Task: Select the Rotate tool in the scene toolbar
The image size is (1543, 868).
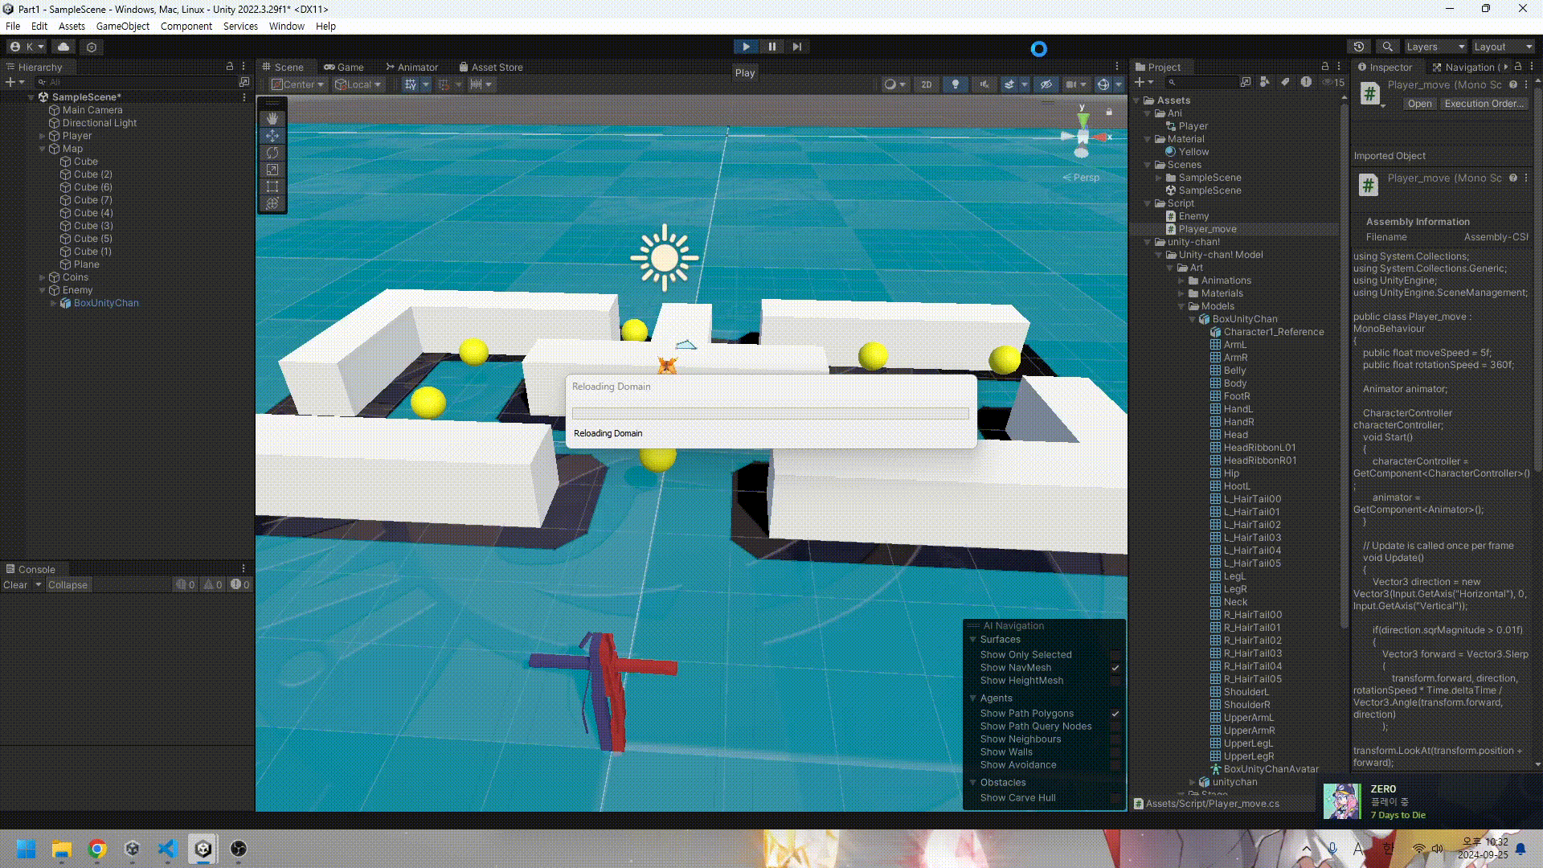Action: (272, 153)
